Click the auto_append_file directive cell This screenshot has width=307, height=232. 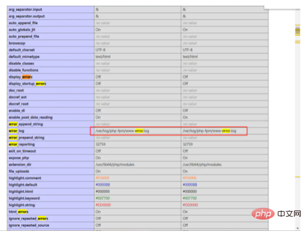pyautogui.click(x=50, y=23)
